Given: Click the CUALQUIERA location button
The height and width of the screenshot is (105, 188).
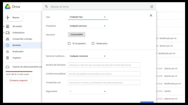Looking at the screenshot, I should (76, 35).
